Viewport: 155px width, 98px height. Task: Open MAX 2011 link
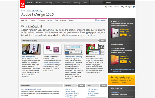tap(68, 89)
